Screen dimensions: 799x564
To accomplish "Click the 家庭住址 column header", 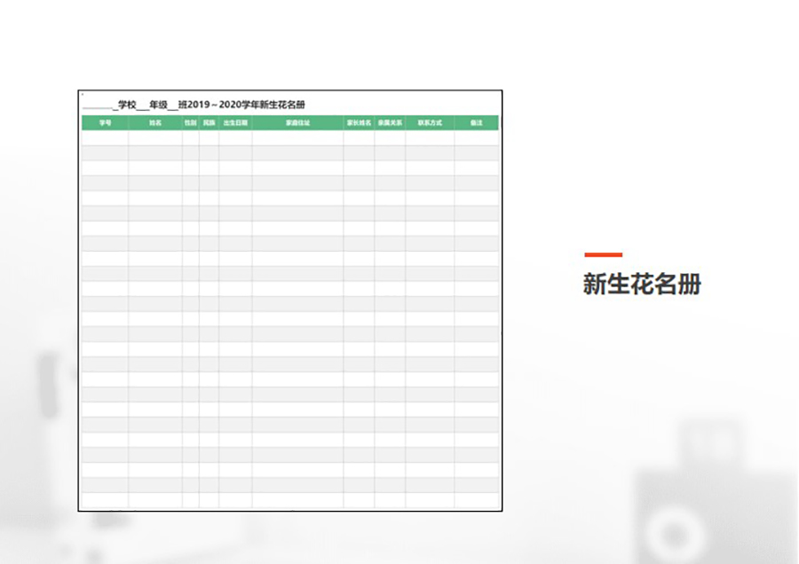I will pyautogui.click(x=297, y=122).
